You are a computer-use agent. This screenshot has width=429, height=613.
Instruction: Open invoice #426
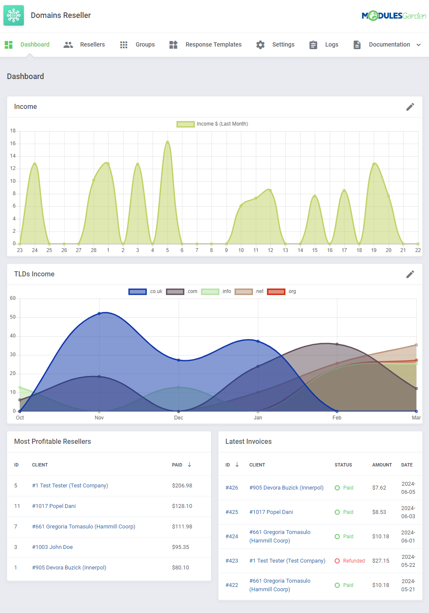coord(232,488)
